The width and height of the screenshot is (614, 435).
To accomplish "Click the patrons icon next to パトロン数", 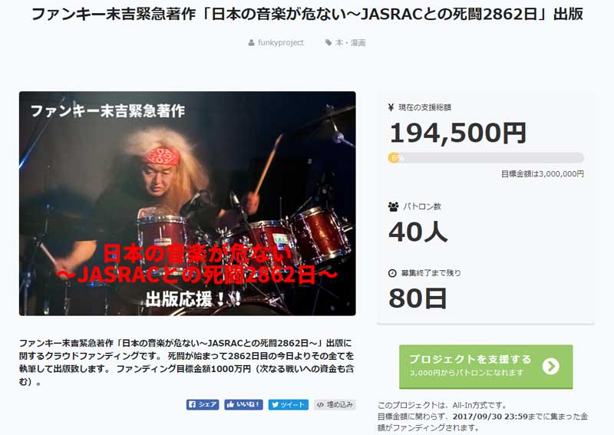I will point(393,206).
